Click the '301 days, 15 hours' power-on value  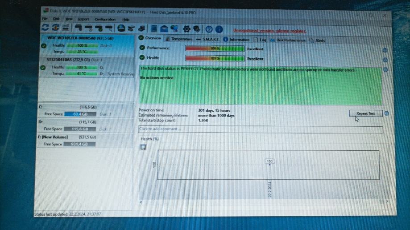[214, 110]
